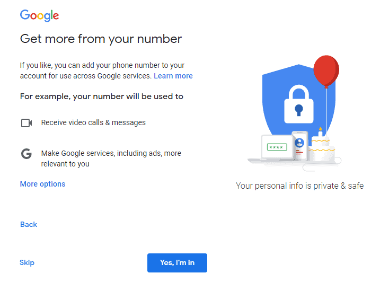Click the gray Google G icon
Viewport: 371px width, 282px height.
click(x=26, y=154)
